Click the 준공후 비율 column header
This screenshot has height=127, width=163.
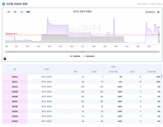point(151,72)
